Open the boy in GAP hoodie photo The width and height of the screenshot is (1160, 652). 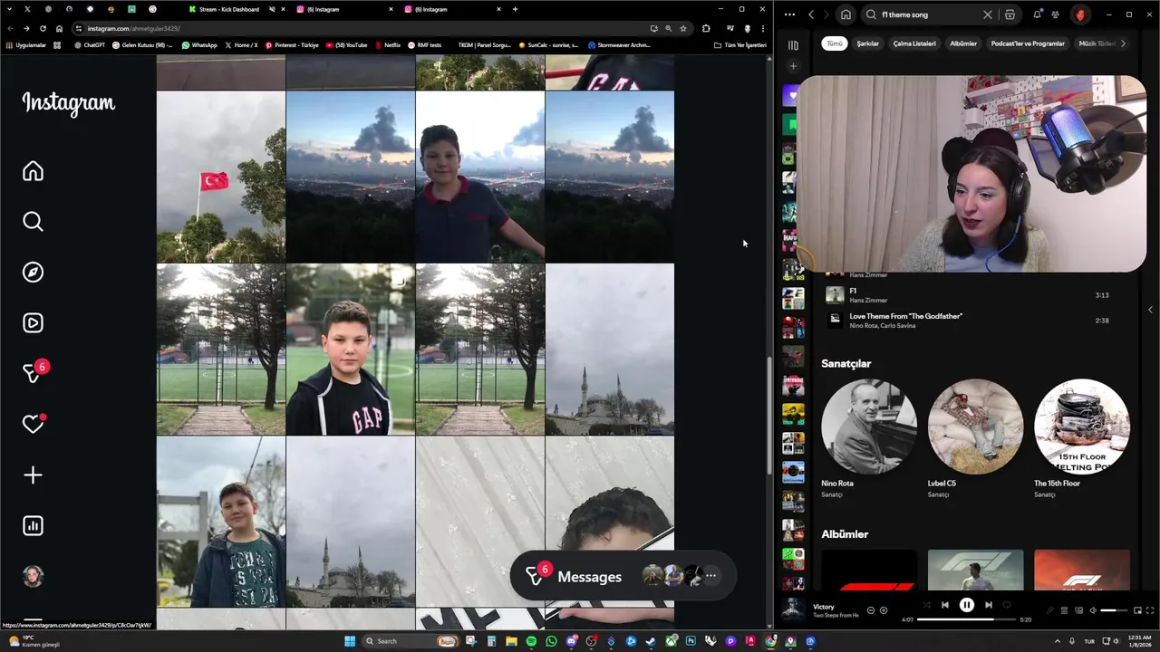[x=350, y=350]
